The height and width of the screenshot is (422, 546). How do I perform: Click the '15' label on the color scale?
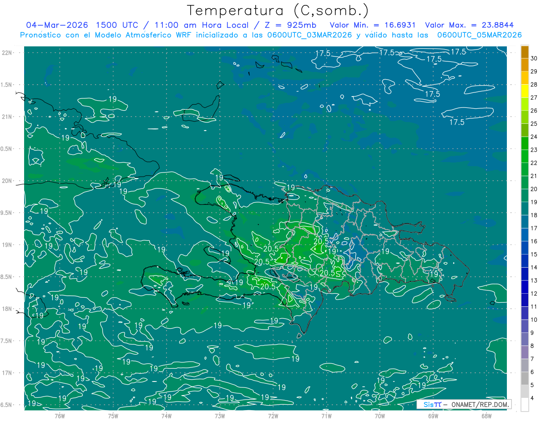(x=534, y=254)
